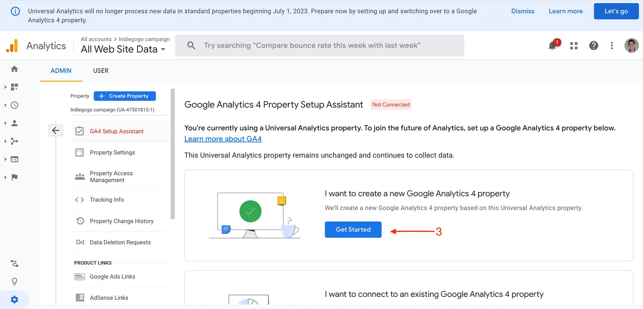Open the Attribution icon near the sidebar bottom
Image resolution: width=643 pixels, height=309 pixels.
point(14,264)
